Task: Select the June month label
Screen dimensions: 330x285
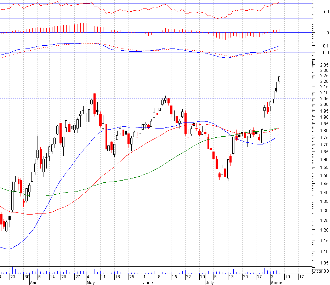Action: pyautogui.click(x=148, y=283)
